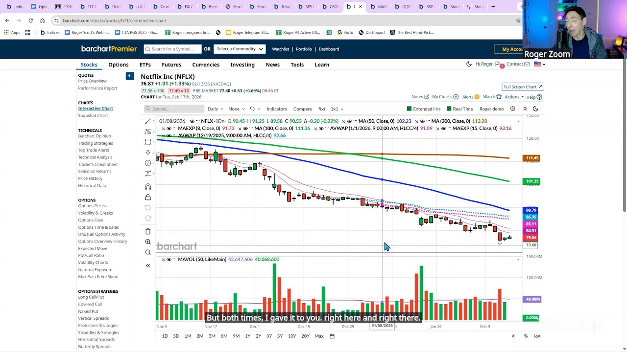Collapse the chart header with double chevron

(525, 109)
